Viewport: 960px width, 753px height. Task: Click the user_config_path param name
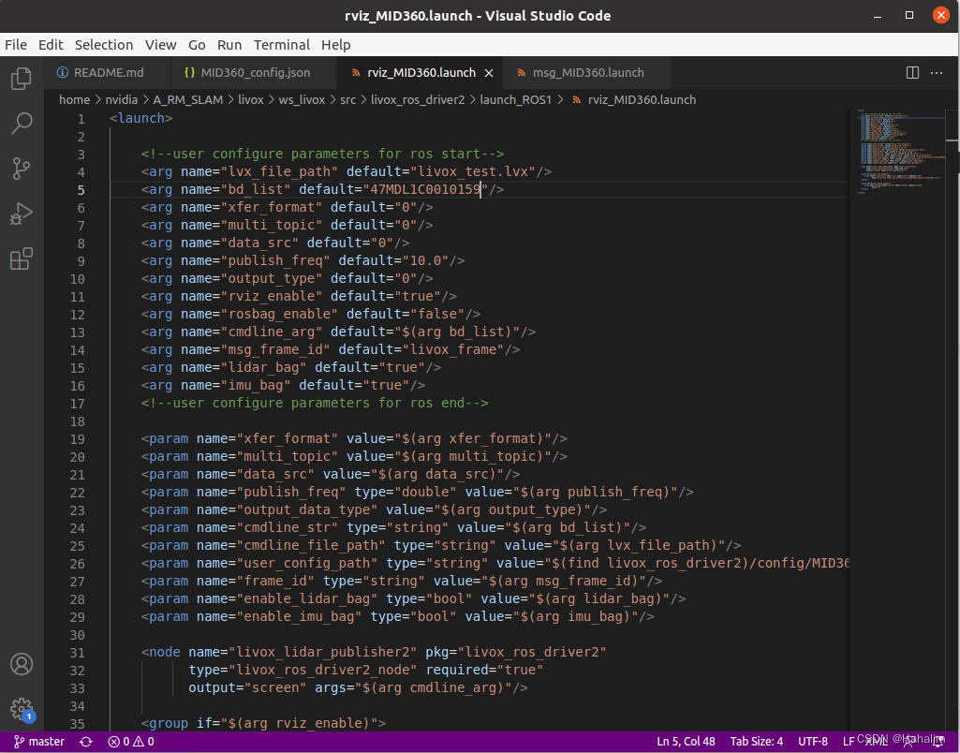point(307,563)
